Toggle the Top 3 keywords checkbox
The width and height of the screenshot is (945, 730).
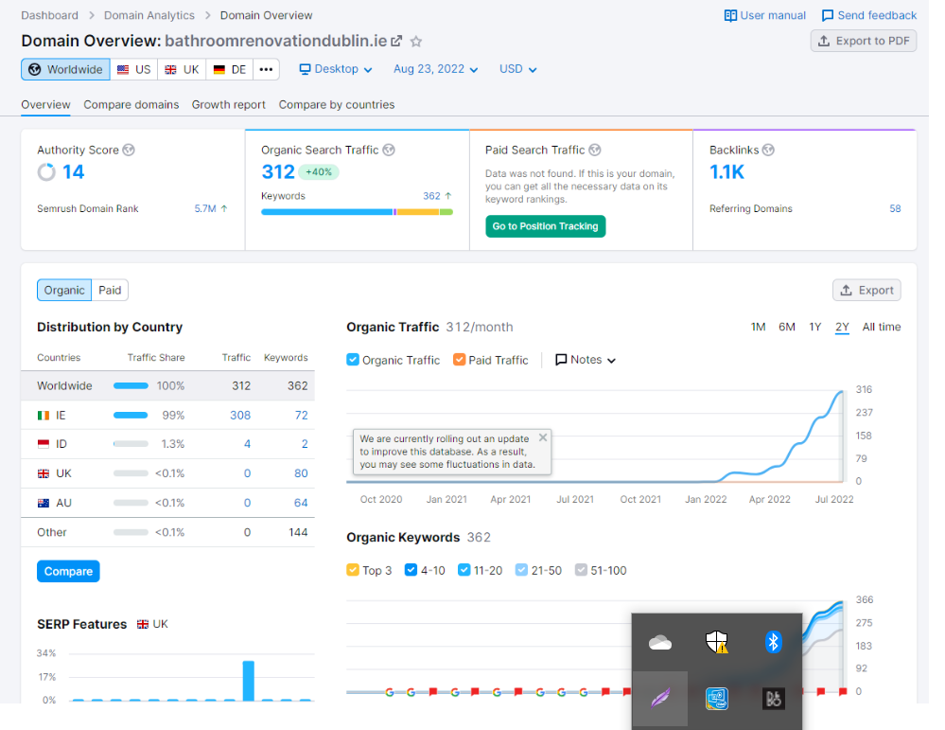pos(353,570)
